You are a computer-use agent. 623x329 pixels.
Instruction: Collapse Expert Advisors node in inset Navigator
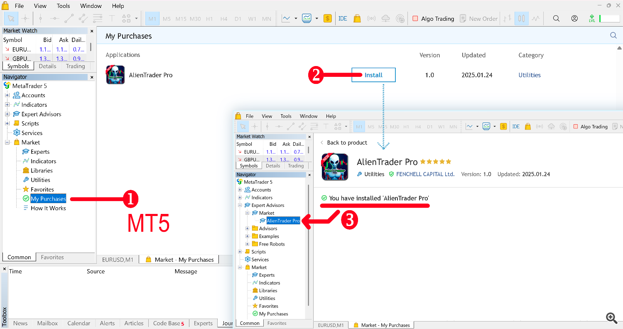[x=240, y=205]
